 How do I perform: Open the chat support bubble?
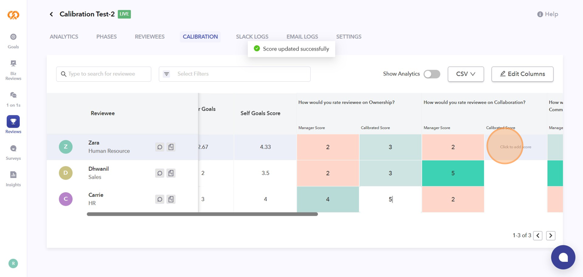coord(563,257)
